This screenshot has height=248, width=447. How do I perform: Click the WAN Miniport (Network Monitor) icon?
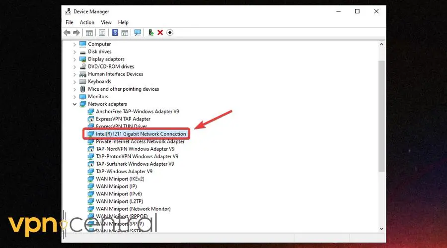tap(91, 209)
